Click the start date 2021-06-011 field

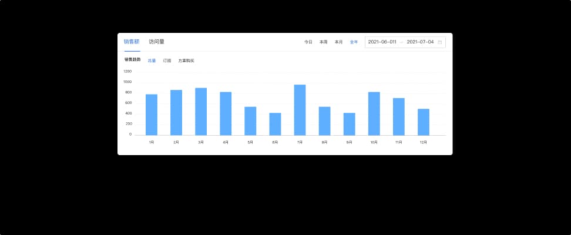382,42
